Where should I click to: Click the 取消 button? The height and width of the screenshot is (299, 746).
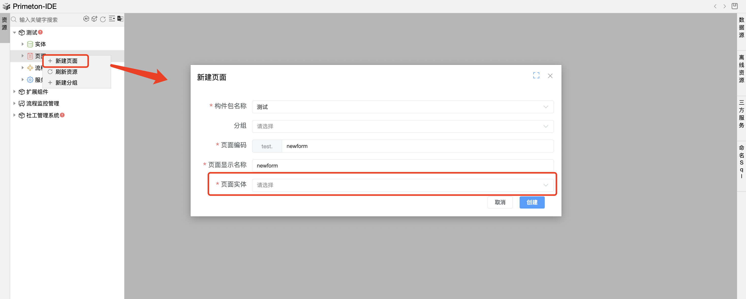click(x=500, y=202)
